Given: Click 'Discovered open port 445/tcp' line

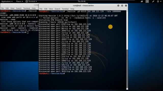Looking at the screenshot, I should 64,65.
